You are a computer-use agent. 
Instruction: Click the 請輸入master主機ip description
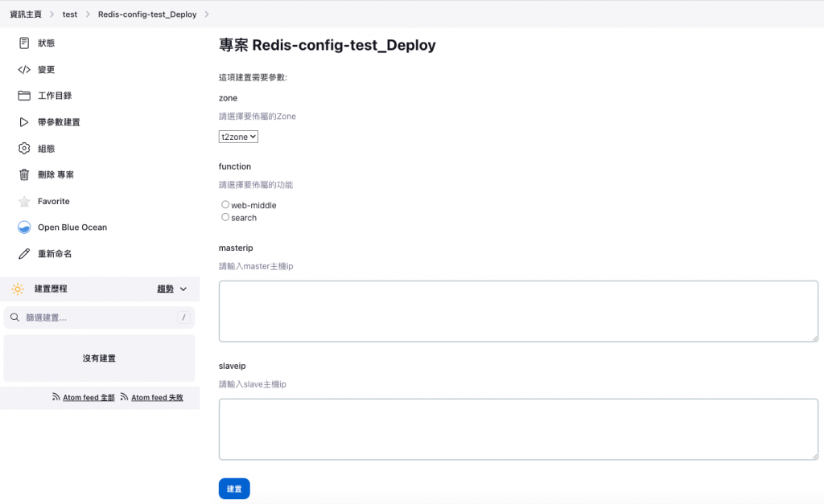click(256, 266)
